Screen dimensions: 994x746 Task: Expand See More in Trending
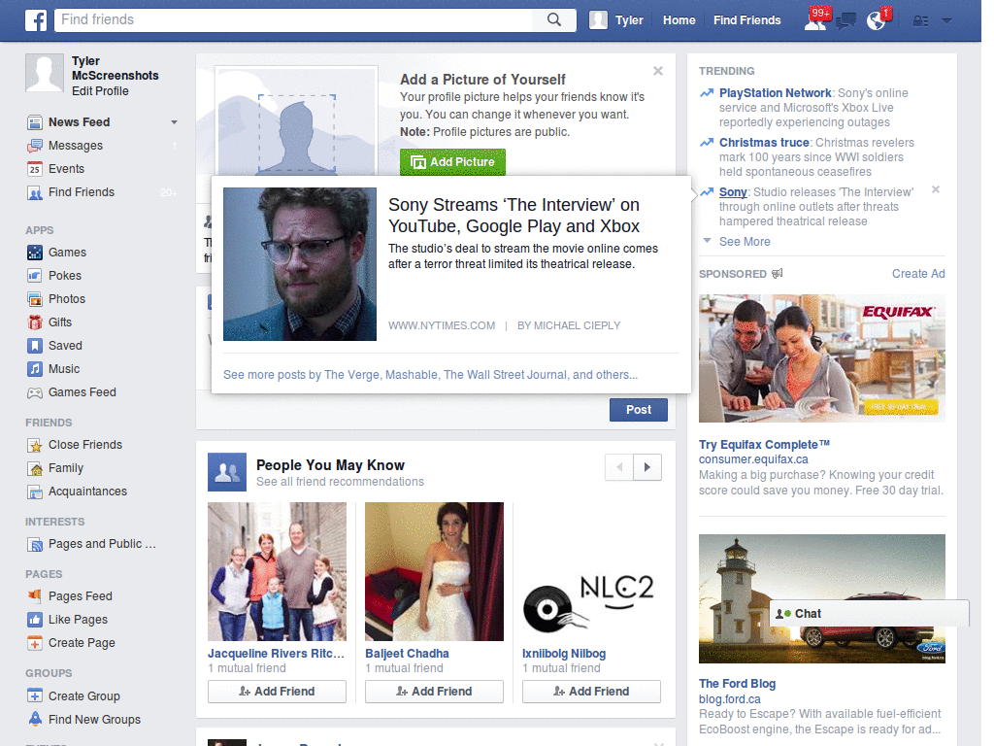tap(744, 241)
